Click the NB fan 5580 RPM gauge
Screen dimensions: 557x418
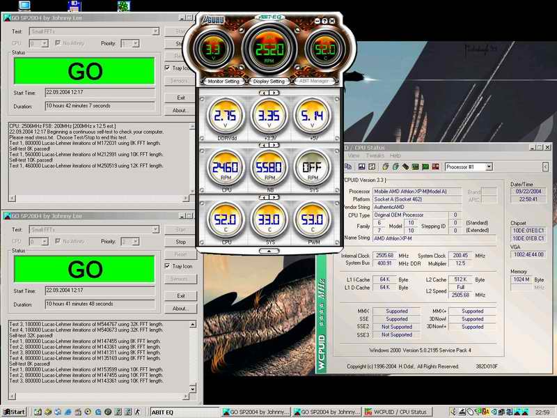269,168
